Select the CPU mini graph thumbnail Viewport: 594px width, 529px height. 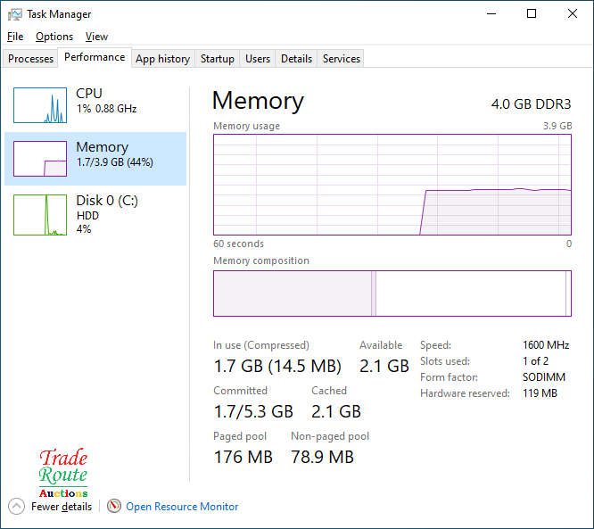40,105
